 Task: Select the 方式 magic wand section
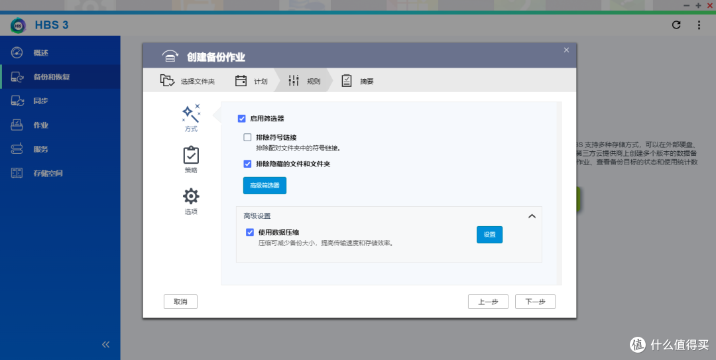pos(191,118)
